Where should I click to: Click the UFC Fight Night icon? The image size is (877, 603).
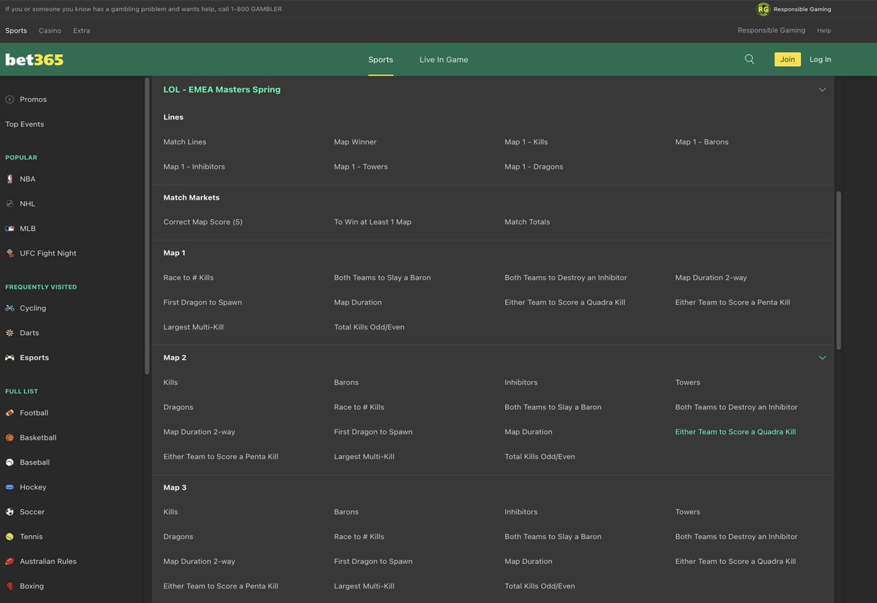9,253
